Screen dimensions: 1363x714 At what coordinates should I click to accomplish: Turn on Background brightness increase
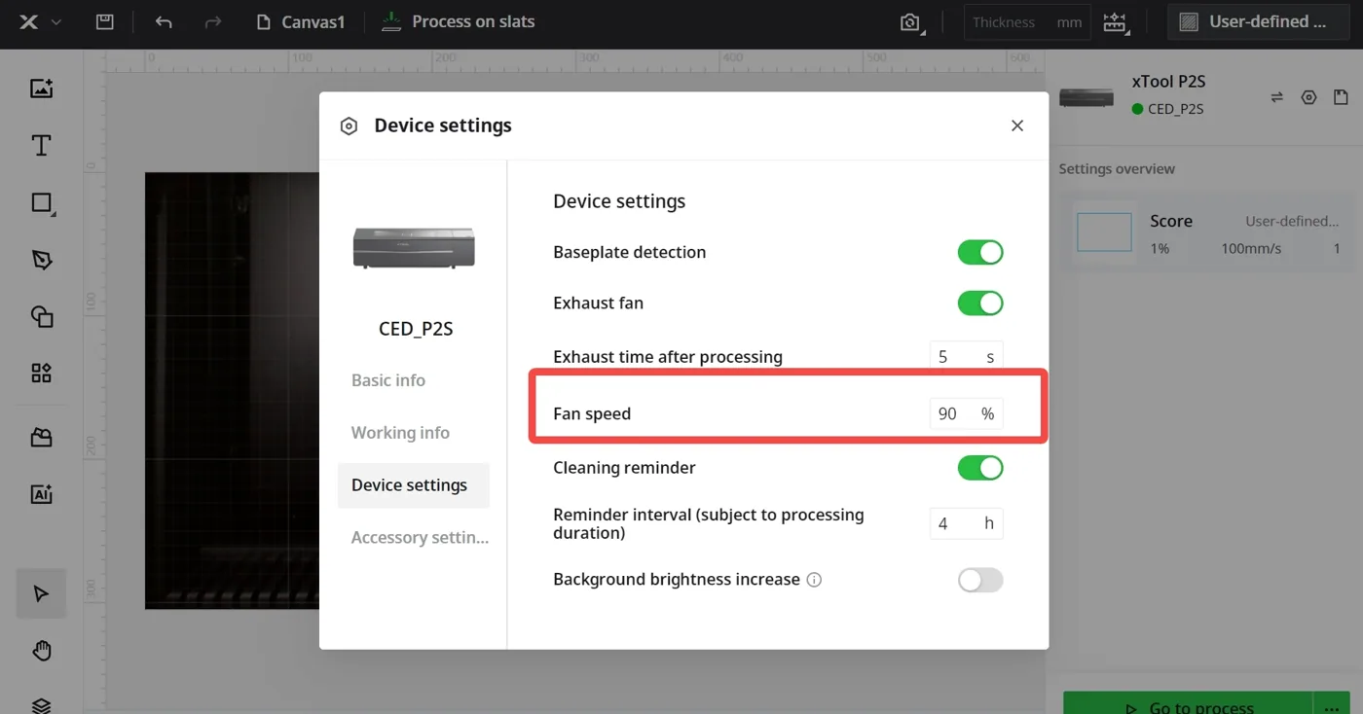click(979, 580)
